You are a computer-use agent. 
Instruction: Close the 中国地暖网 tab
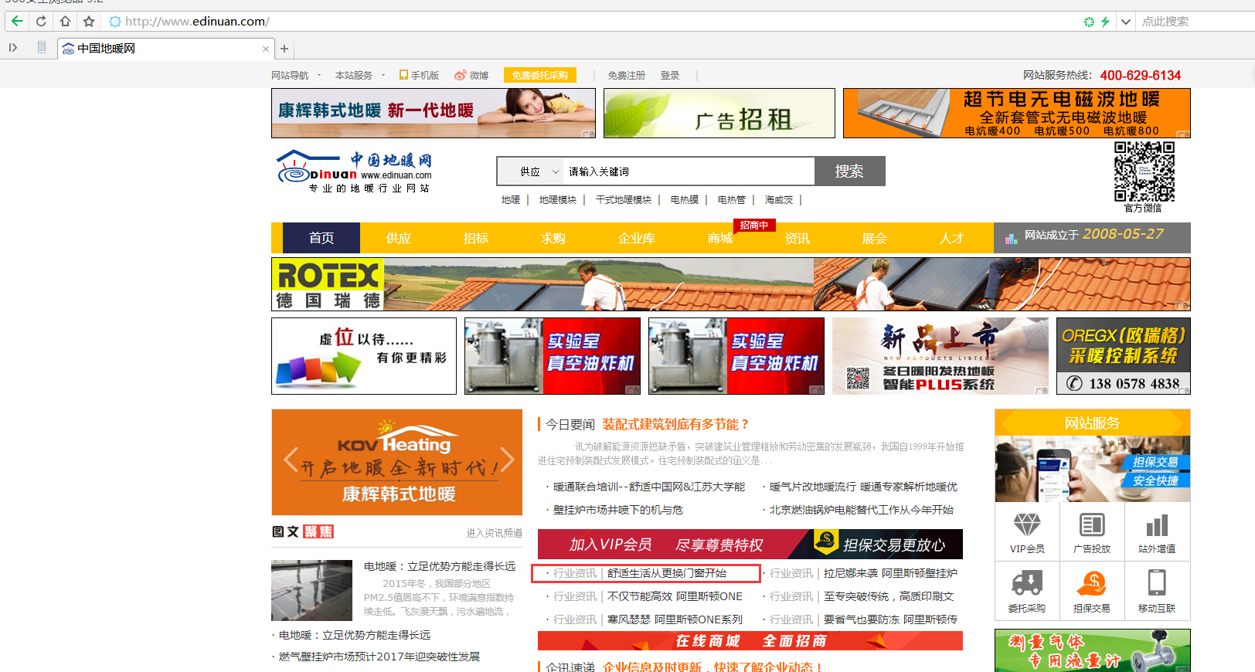(x=266, y=49)
